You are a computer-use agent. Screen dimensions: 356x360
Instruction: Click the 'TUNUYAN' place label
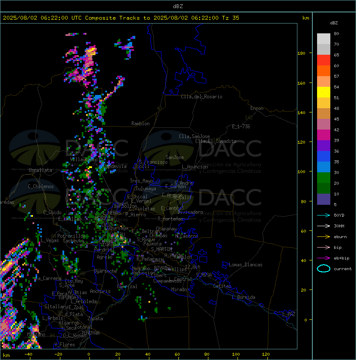[91, 333]
